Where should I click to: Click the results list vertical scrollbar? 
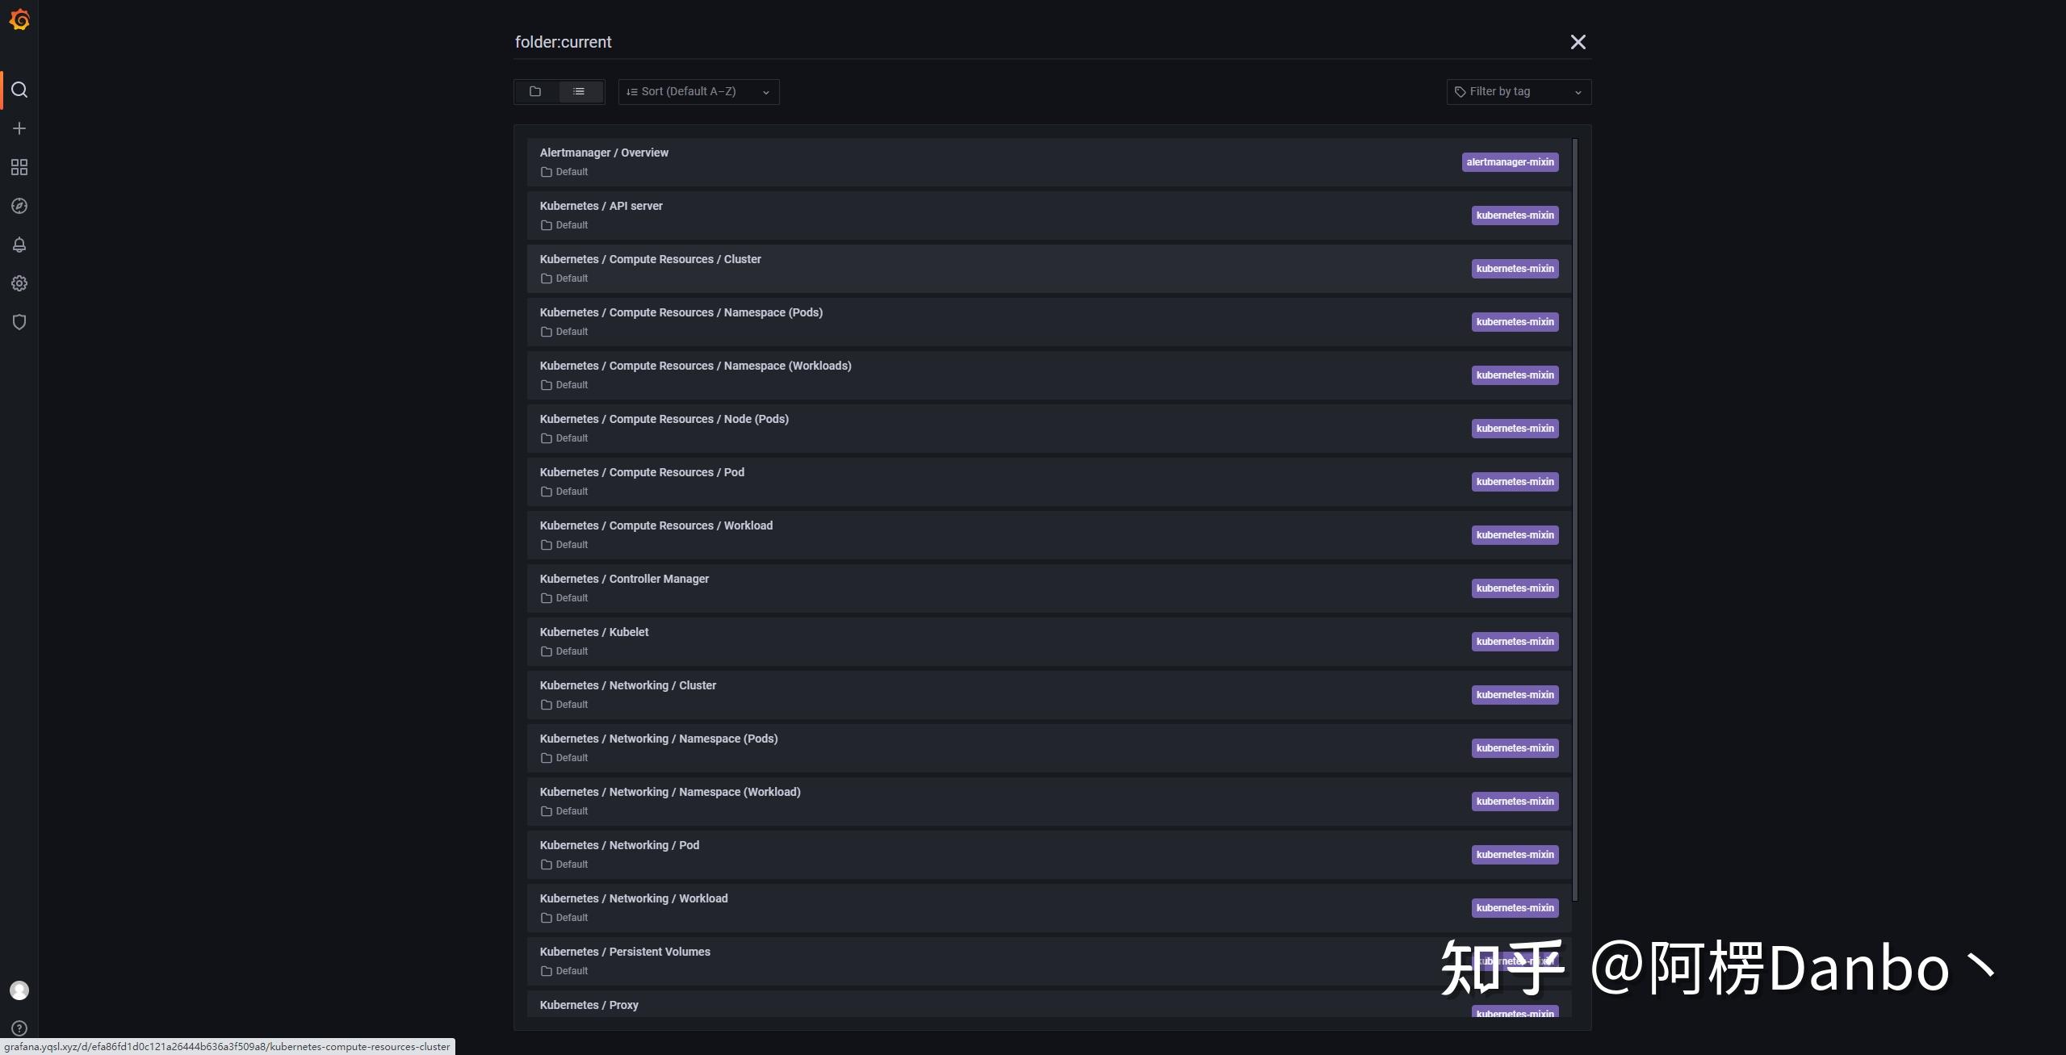(1575, 520)
